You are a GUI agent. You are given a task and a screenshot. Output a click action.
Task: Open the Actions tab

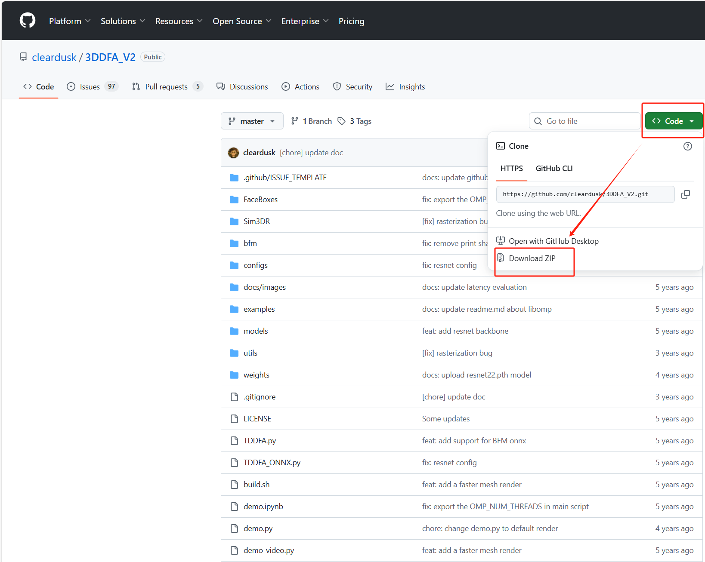(300, 87)
